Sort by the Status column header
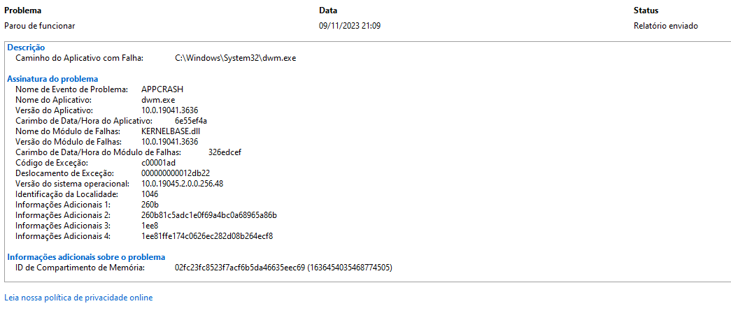The image size is (731, 320). (x=646, y=10)
